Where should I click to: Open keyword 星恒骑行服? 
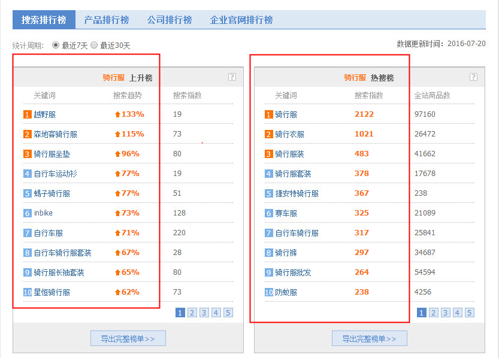52,292
